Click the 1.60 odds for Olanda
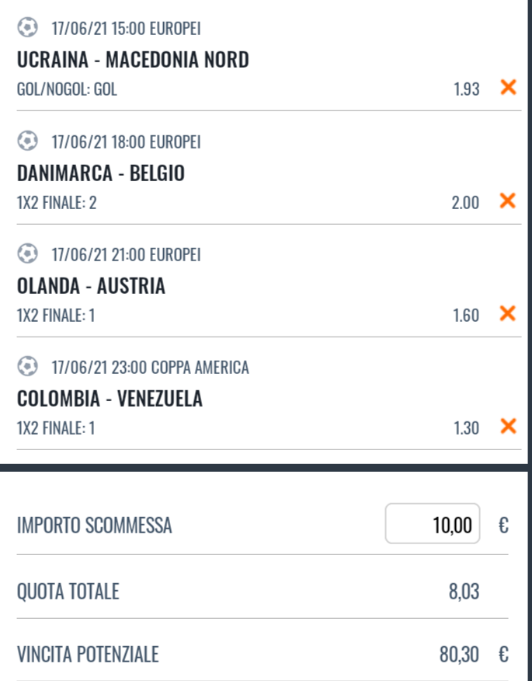 point(466,315)
